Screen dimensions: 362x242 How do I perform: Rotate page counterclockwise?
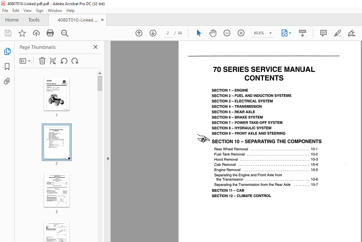point(64,61)
